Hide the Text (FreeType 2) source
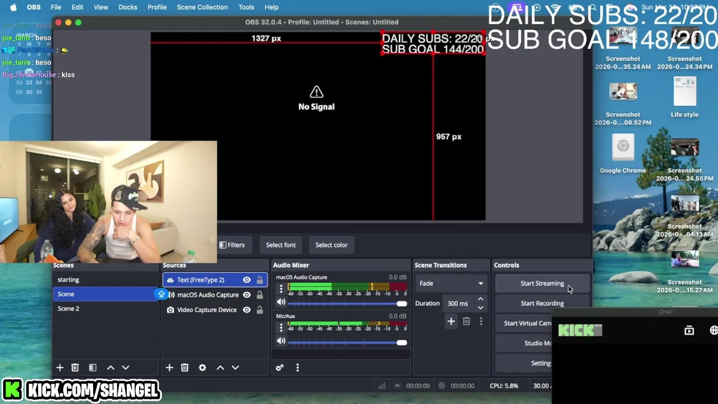The image size is (718, 404). point(247,280)
